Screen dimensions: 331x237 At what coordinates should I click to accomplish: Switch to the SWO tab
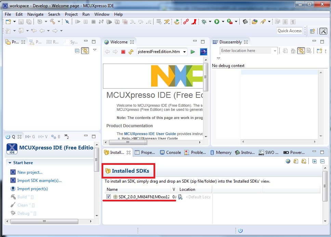(268, 153)
